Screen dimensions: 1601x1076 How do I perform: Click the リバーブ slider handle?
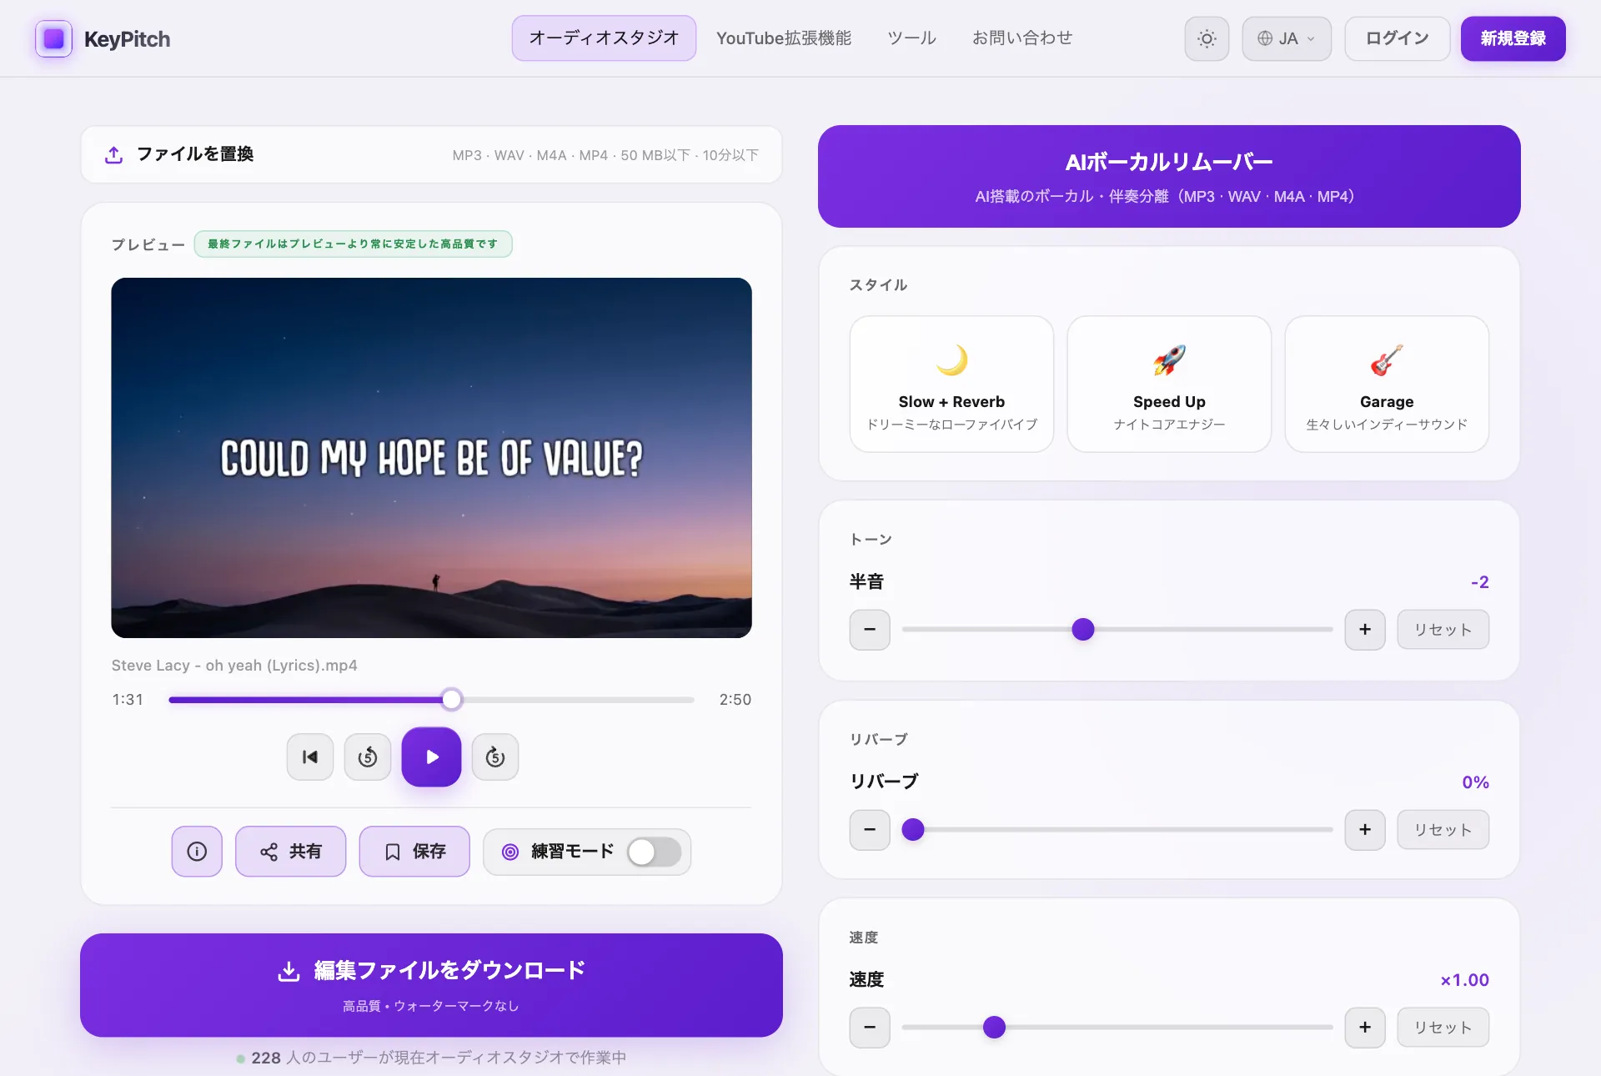[x=913, y=830]
